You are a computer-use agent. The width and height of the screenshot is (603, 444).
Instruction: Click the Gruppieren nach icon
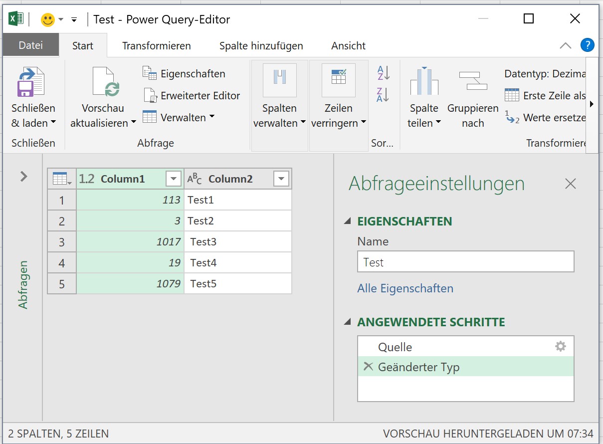tap(472, 81)
